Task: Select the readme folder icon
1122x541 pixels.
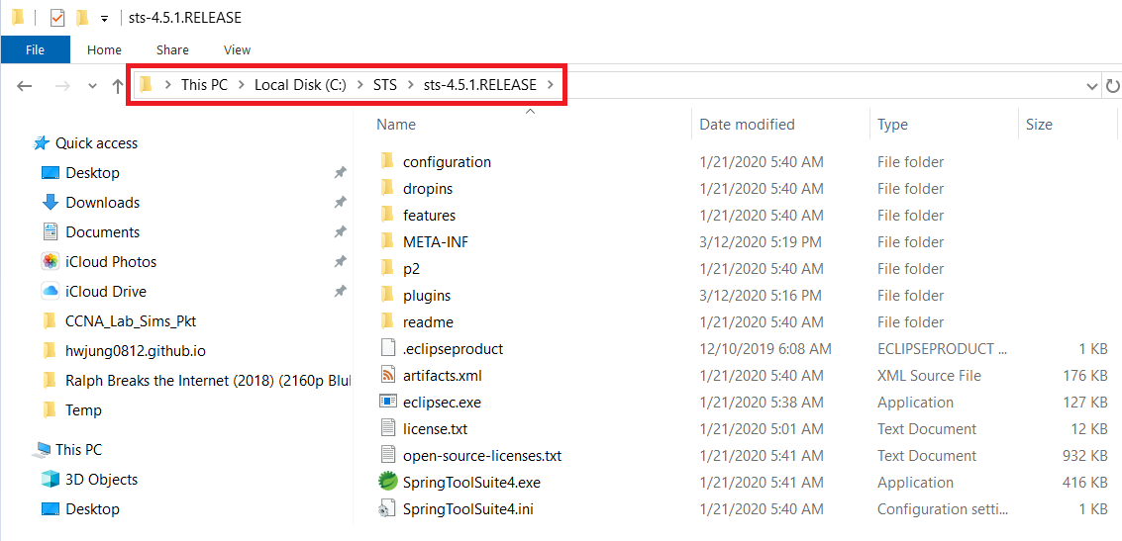Action: tap(387, 321)
